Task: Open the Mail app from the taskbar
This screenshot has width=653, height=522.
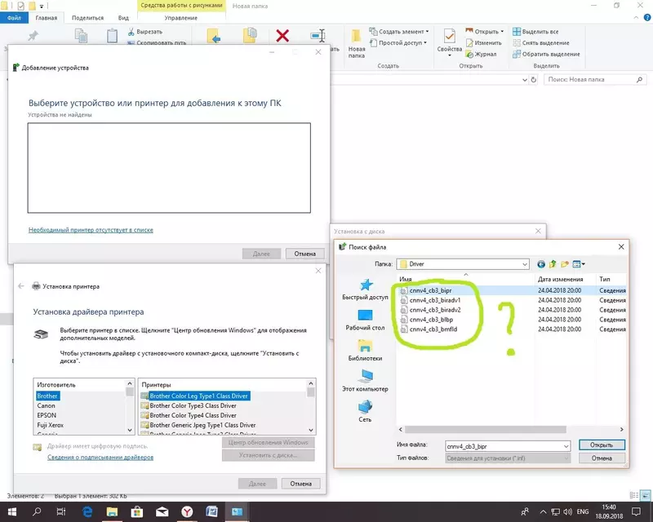Action: click(162, 511)
